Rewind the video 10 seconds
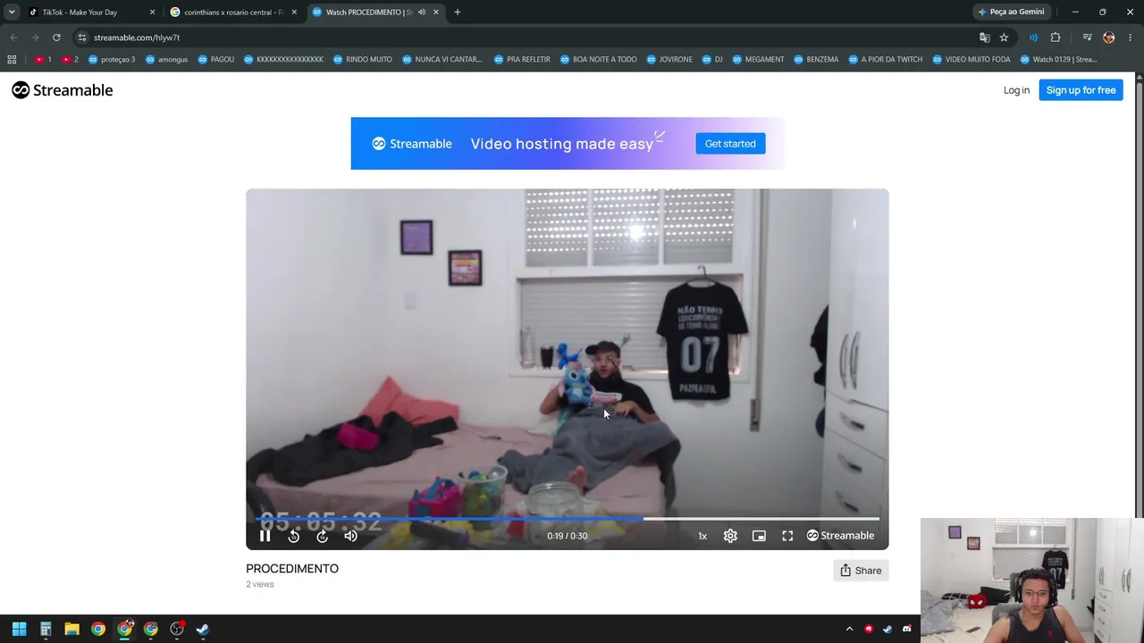1144x643 pixels. click(x=294, y=536)
